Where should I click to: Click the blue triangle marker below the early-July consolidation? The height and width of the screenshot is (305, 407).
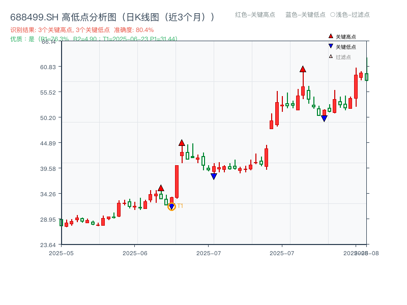pos(214,176)
